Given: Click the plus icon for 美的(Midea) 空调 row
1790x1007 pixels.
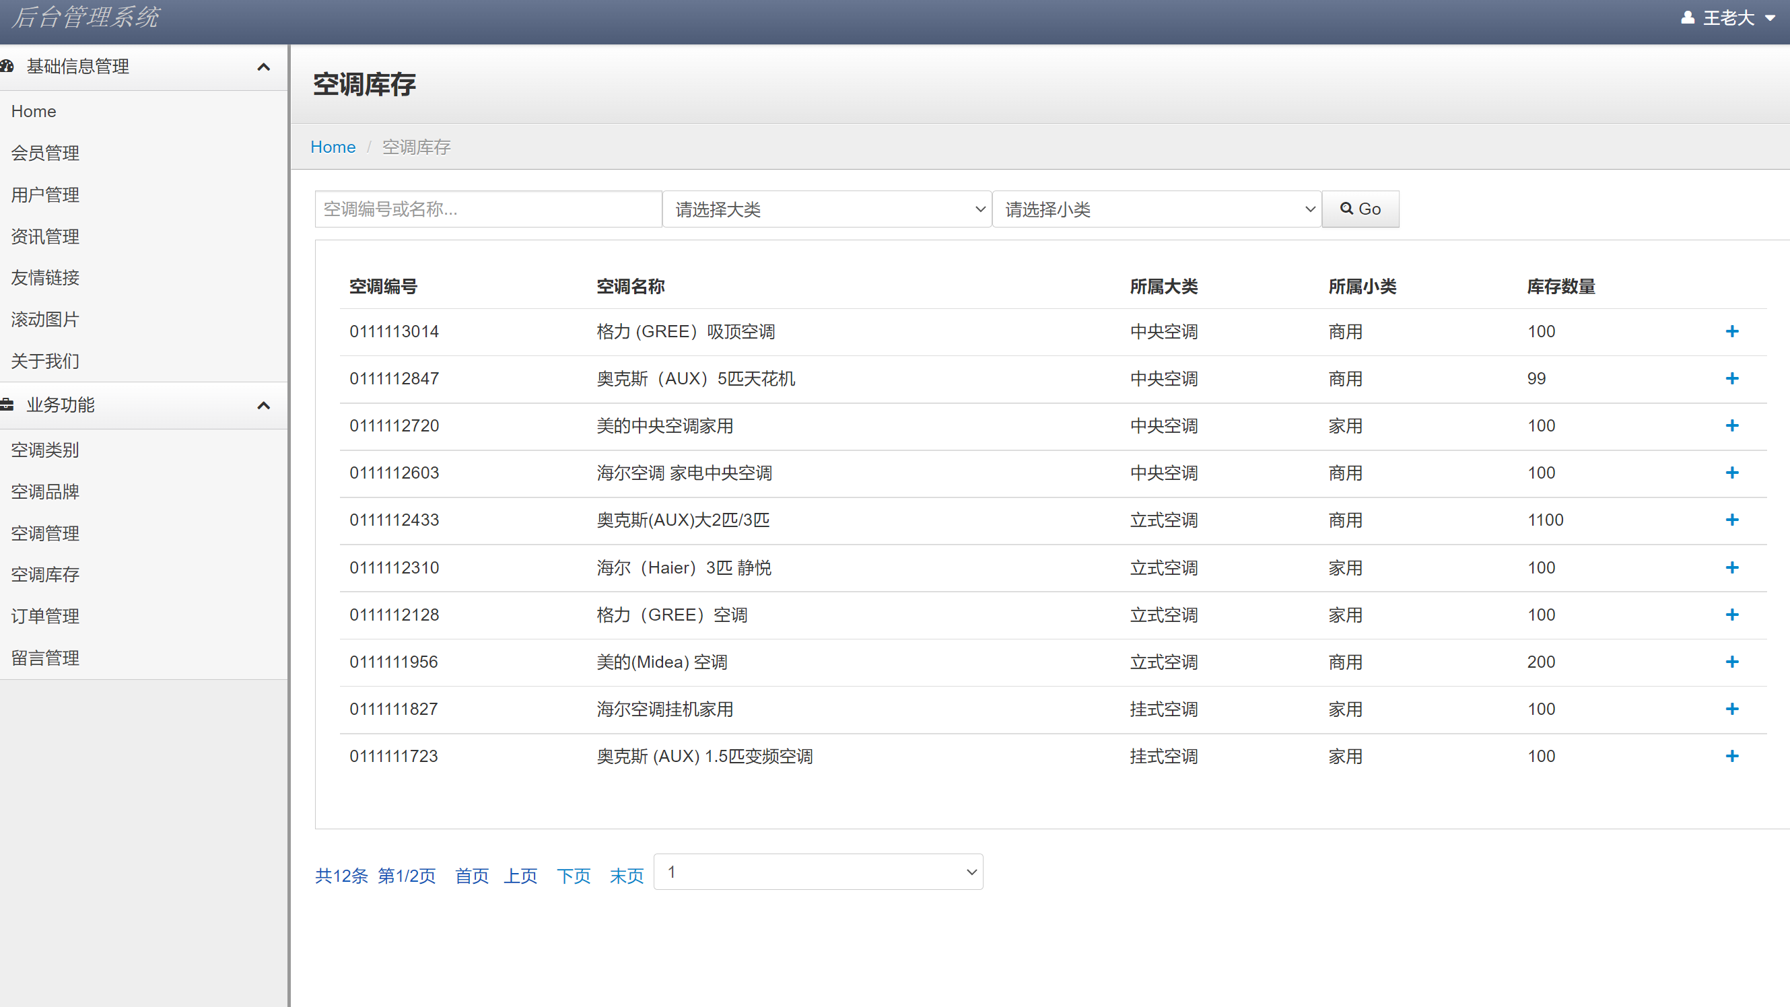Looking at the screenshot, I should pos(1731,662).
